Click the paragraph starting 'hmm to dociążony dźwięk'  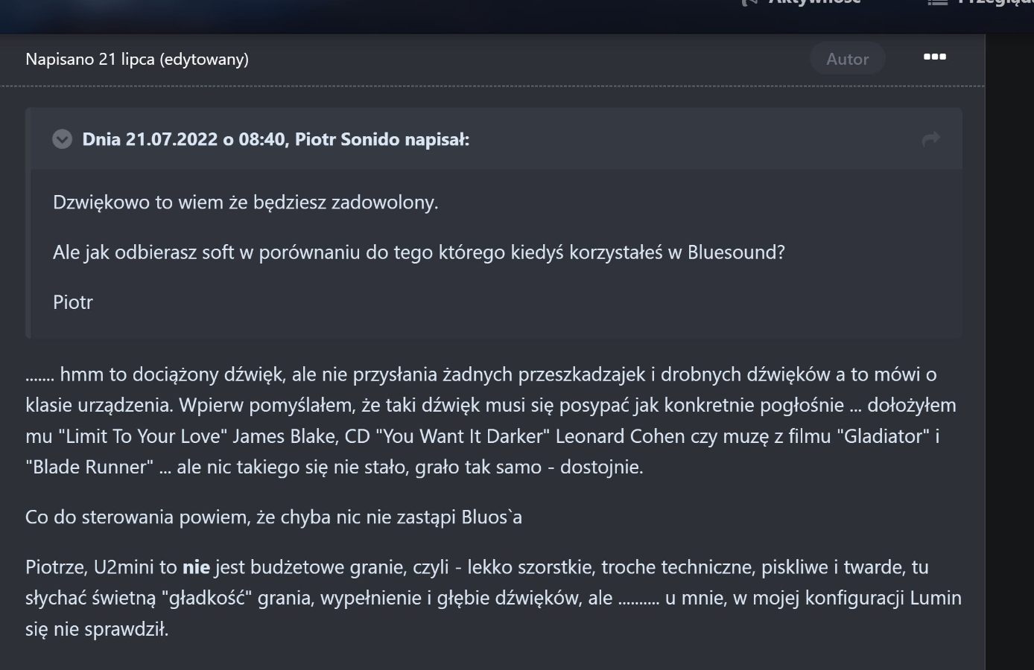tap(491, 421)
